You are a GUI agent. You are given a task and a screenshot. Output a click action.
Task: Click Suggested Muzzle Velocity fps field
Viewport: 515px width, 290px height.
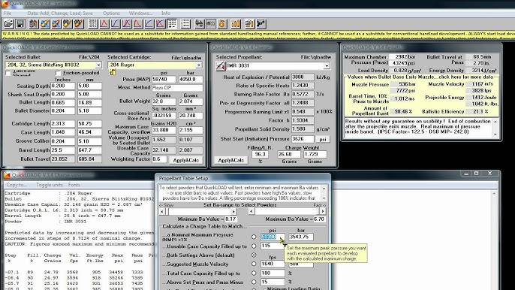(273, 264)
